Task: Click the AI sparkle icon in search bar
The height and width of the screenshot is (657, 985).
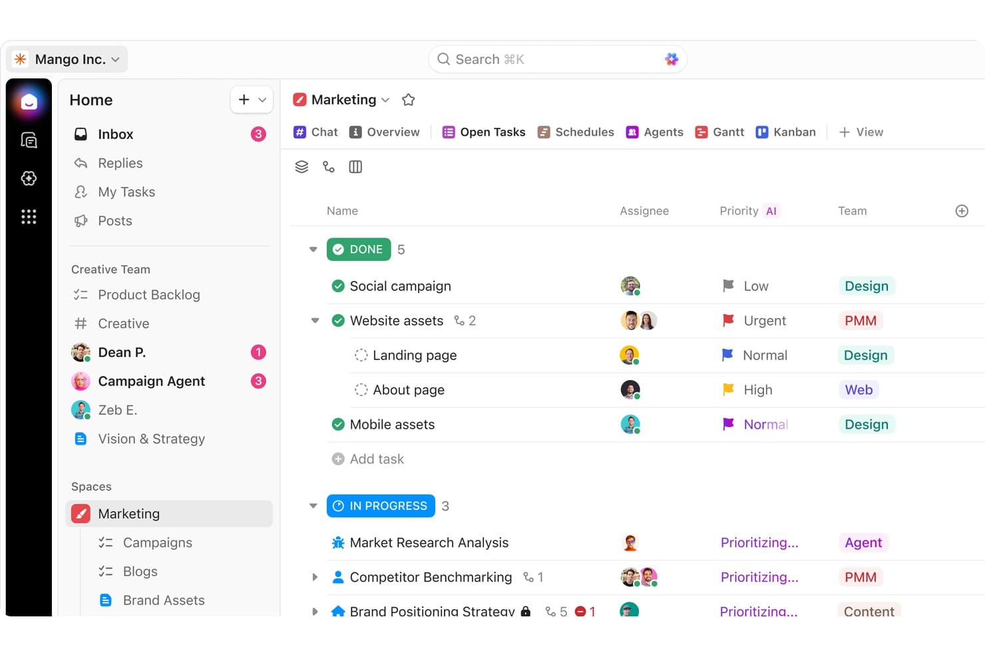Action: tap(672, 59)
